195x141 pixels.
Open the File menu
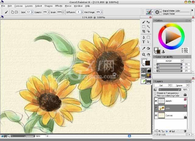3,6
